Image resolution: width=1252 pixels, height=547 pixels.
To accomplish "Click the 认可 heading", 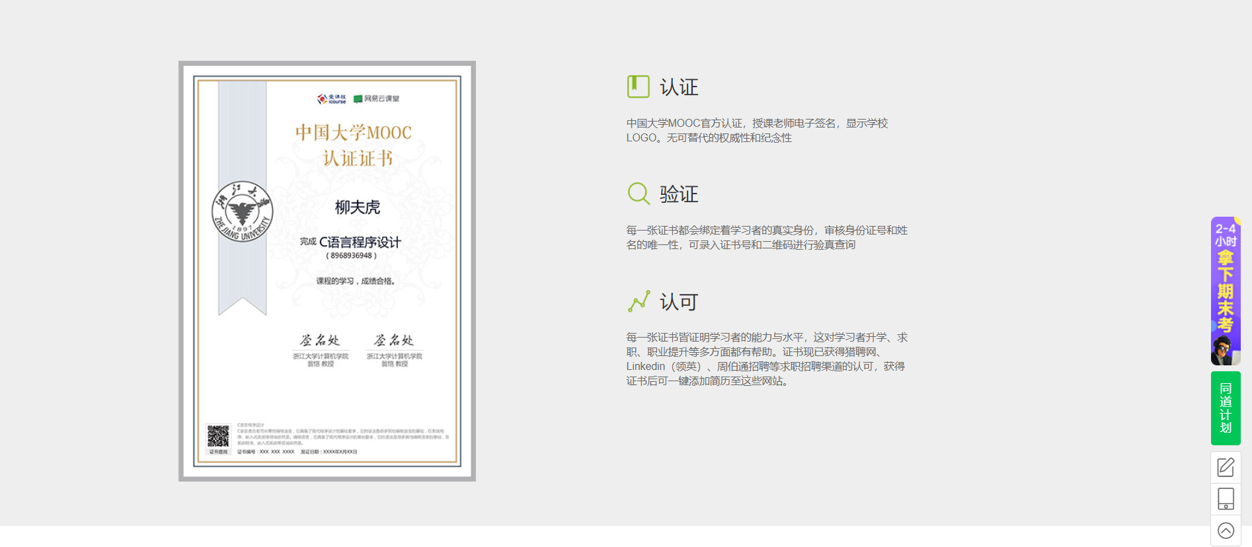I will pyautogui.click(x=679, y=302).
